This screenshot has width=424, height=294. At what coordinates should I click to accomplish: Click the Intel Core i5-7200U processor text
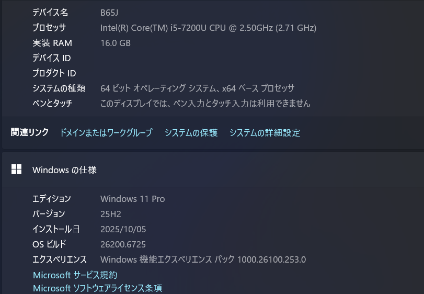coord(208,28)
